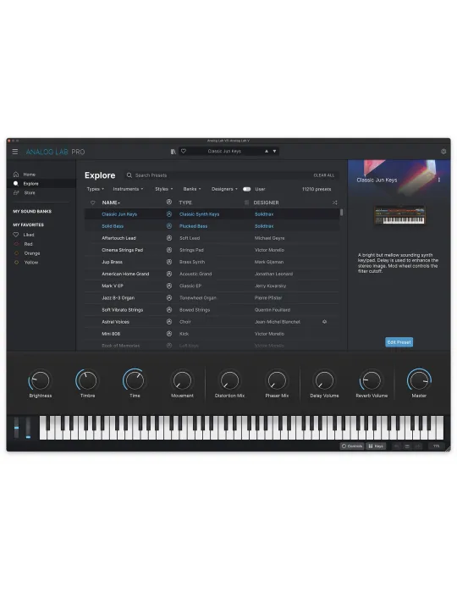Click the magnifier search icon
457x593 pixels.
[x=129, y=175]
